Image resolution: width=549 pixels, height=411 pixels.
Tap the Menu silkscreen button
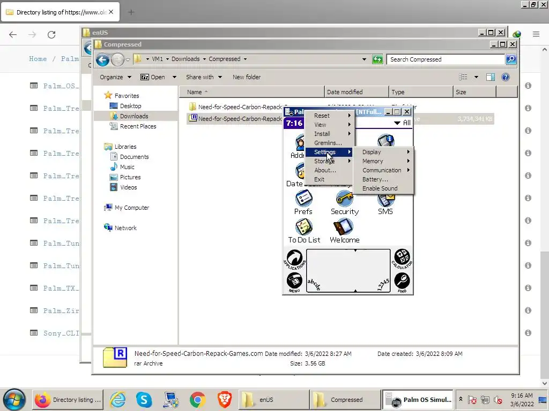pyautogui.click(x=294, y=282)
